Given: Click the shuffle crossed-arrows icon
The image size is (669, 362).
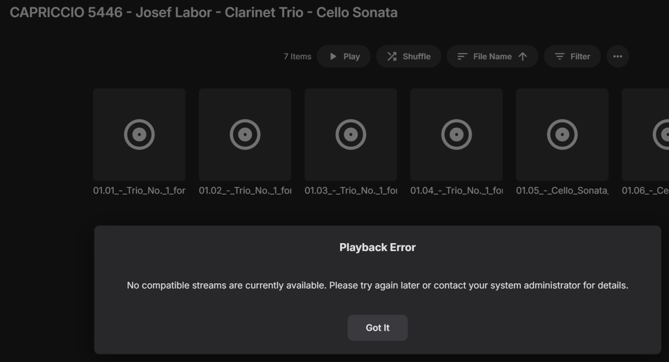Looking at the screenshot, I should coord(392,56).
